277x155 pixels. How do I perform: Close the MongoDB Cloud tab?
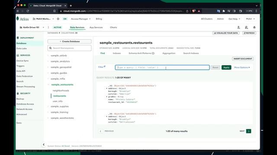tap(65, 6)
